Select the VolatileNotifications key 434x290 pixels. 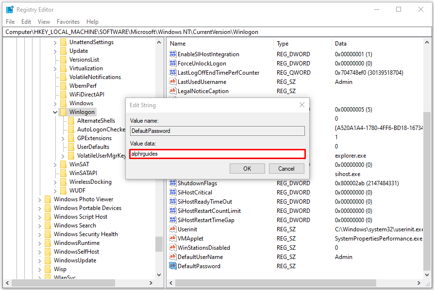pyautogui.click(x=95, y=77)
